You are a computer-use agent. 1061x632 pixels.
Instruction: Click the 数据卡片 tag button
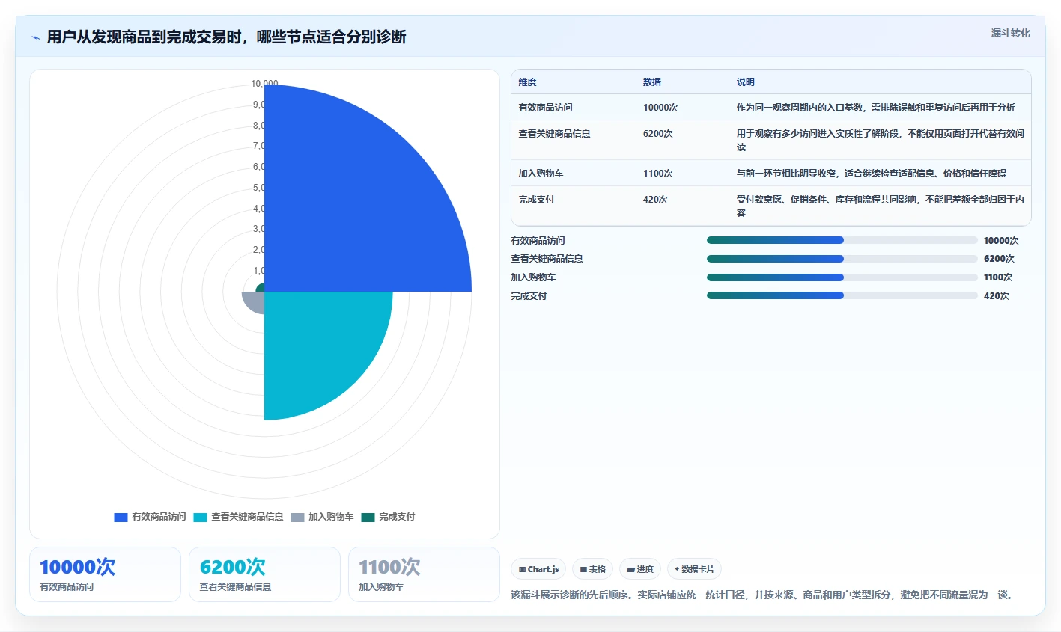pyautogui.click(x=694, y=569)
